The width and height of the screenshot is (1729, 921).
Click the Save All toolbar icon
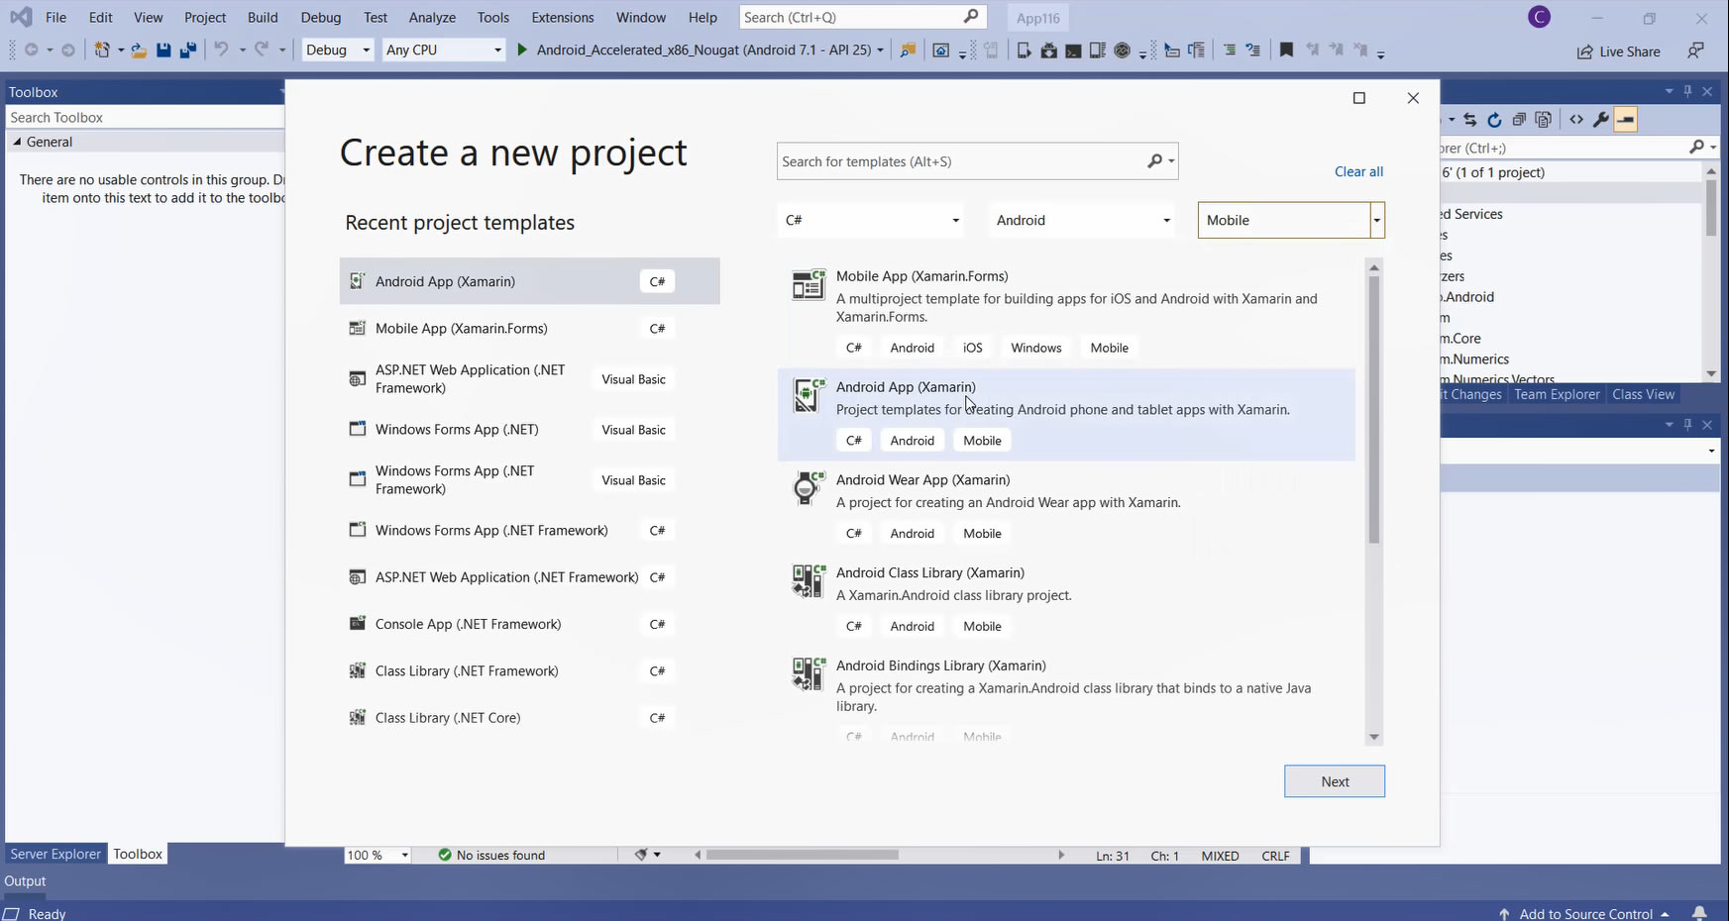tap(187, 51)
